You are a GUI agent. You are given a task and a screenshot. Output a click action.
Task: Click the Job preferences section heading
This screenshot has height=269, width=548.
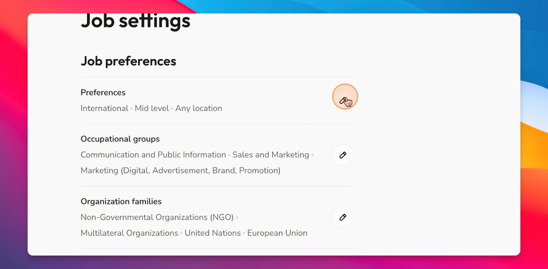128,61
